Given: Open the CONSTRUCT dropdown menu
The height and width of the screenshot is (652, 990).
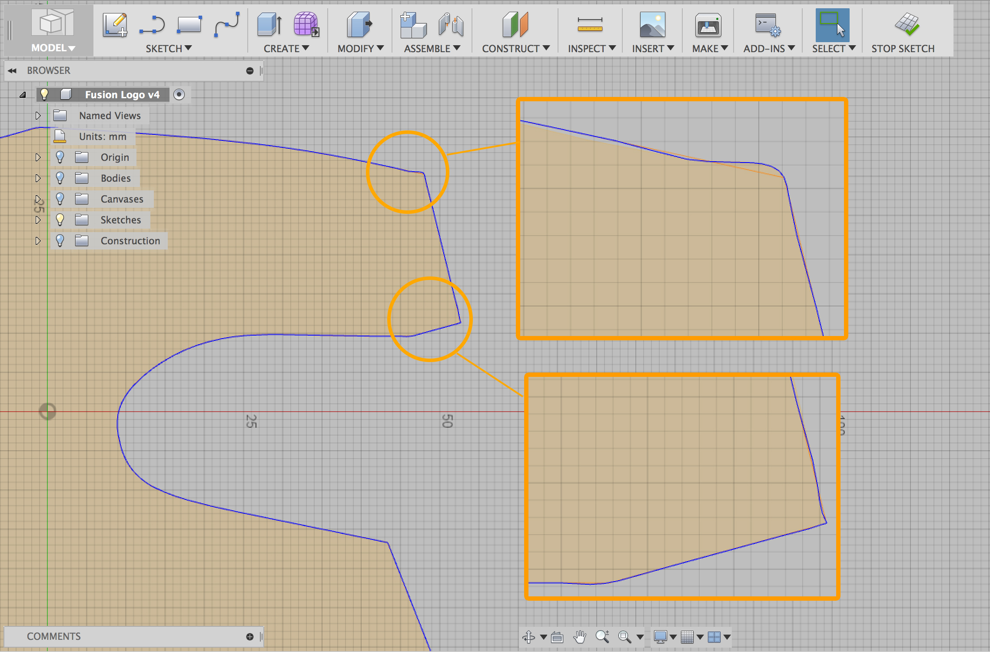Looking at the screenshot, I should tap(516, 49).
